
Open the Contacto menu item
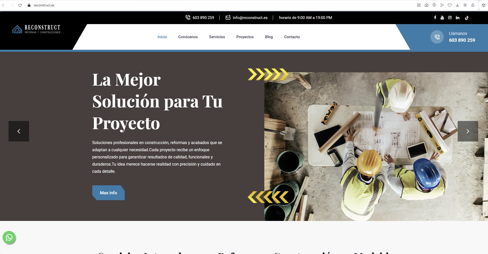point(292,37)
